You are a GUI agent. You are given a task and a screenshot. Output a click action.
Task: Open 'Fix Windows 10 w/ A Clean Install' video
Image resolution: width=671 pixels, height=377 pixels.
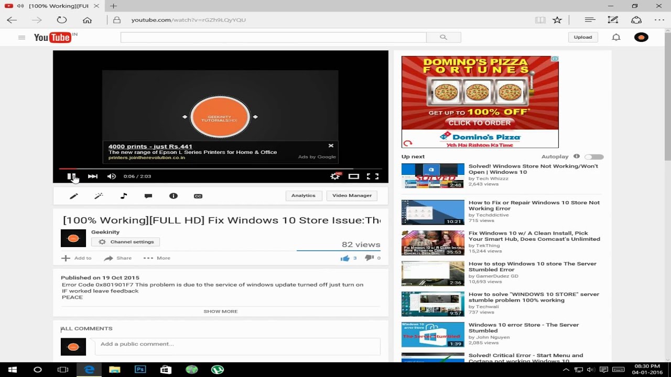coord(534,236)
